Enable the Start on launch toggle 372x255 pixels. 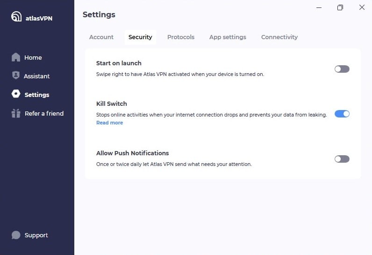tap(342, 69)
